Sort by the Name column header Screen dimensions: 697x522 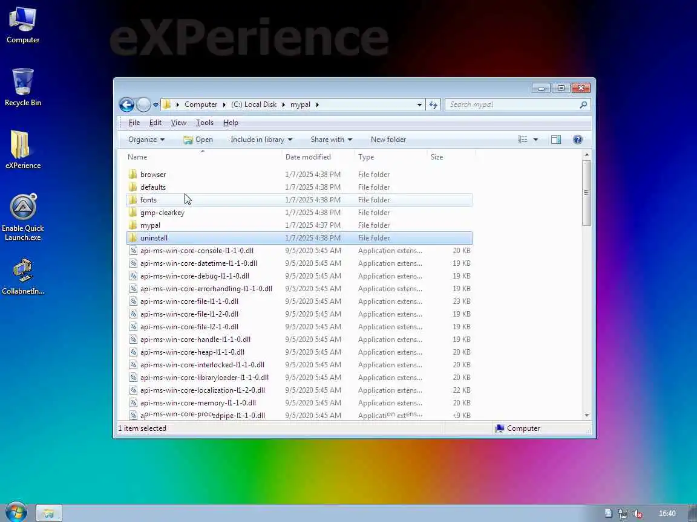click(203, 157)
